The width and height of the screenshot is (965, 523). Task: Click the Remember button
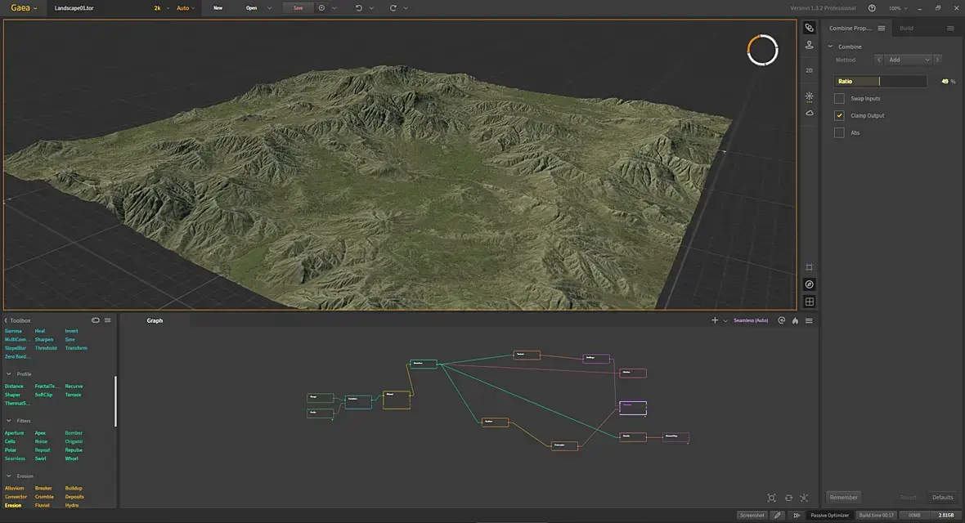pos(843,497)
